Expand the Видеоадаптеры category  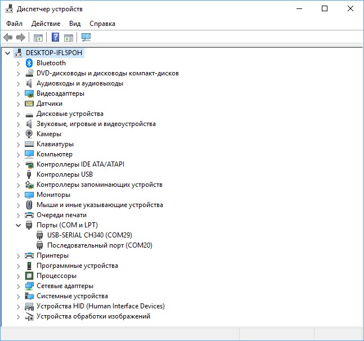(19, 94)
